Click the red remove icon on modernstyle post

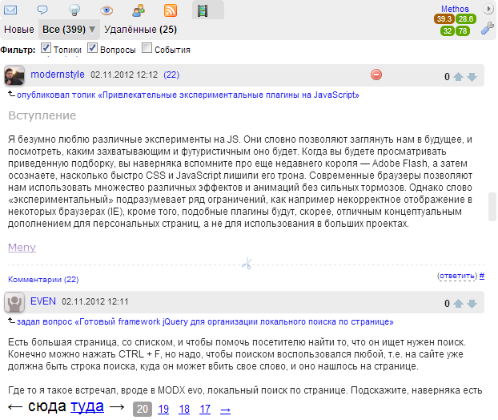pos(376,75)
